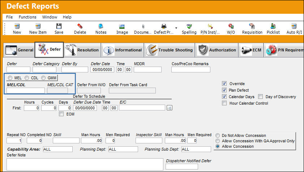Open the Functions menu
Viewport: 304px width, 172px height.
coord(27,17)
